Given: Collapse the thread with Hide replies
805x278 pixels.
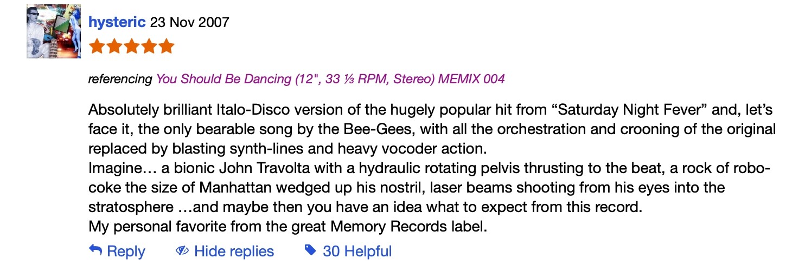Looking at the screenshot, I should point(234,251).
